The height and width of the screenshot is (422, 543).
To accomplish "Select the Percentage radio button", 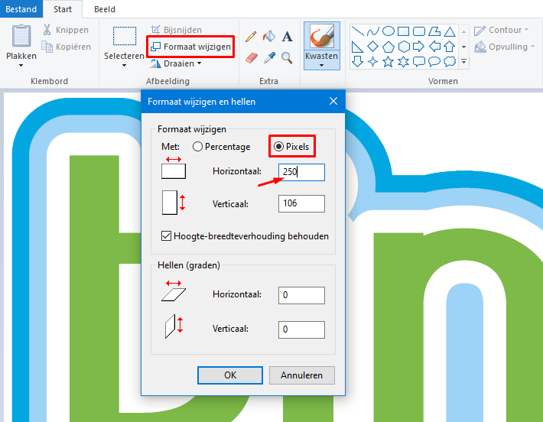I will [x=197, y=147].
